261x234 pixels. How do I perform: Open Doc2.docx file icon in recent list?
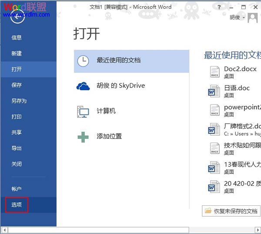(x=214, y=72)
